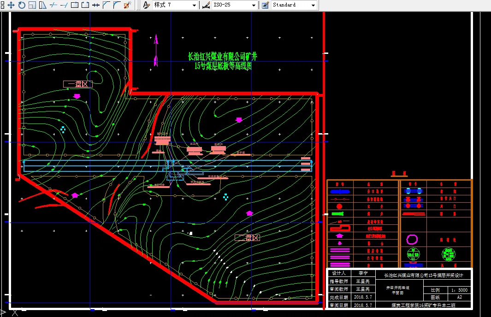Click the designer name 李宁
491x317 pixels.
[363, 273]
